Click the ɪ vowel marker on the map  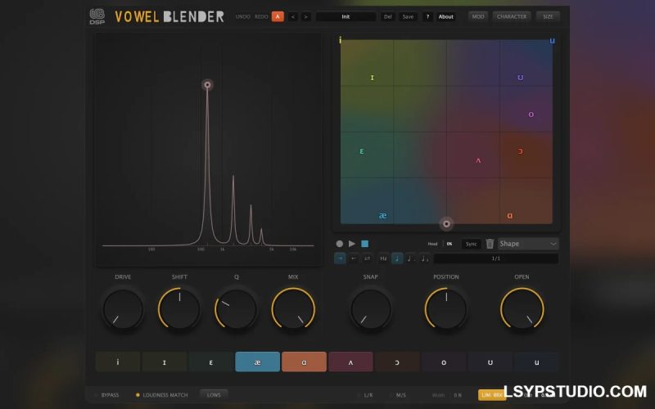tap(373, 78)
